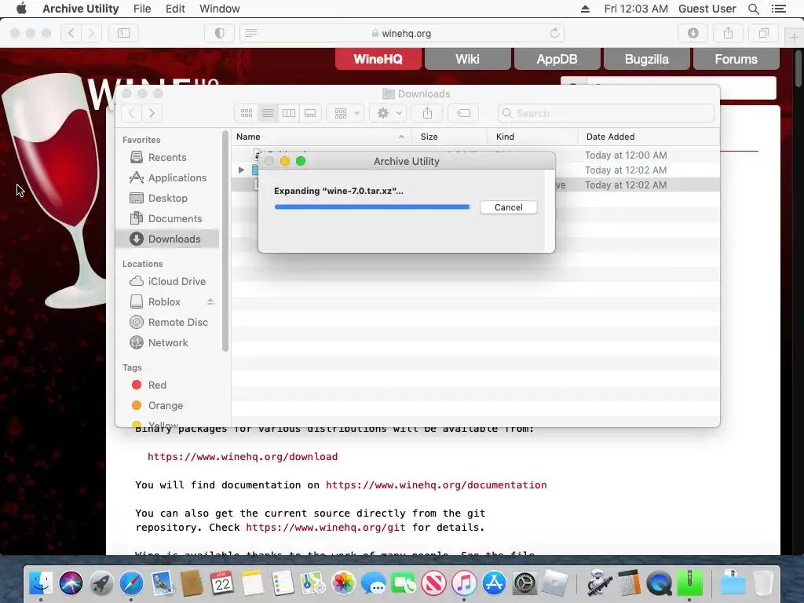The height and width of the screenshot is (603, 804).
Task: Select Downloads in Finder sidebar
Action: (x=167, y=239)
